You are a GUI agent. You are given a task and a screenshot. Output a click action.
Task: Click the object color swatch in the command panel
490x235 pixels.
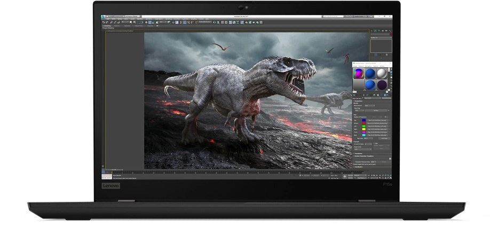click(x=391, y=34)
